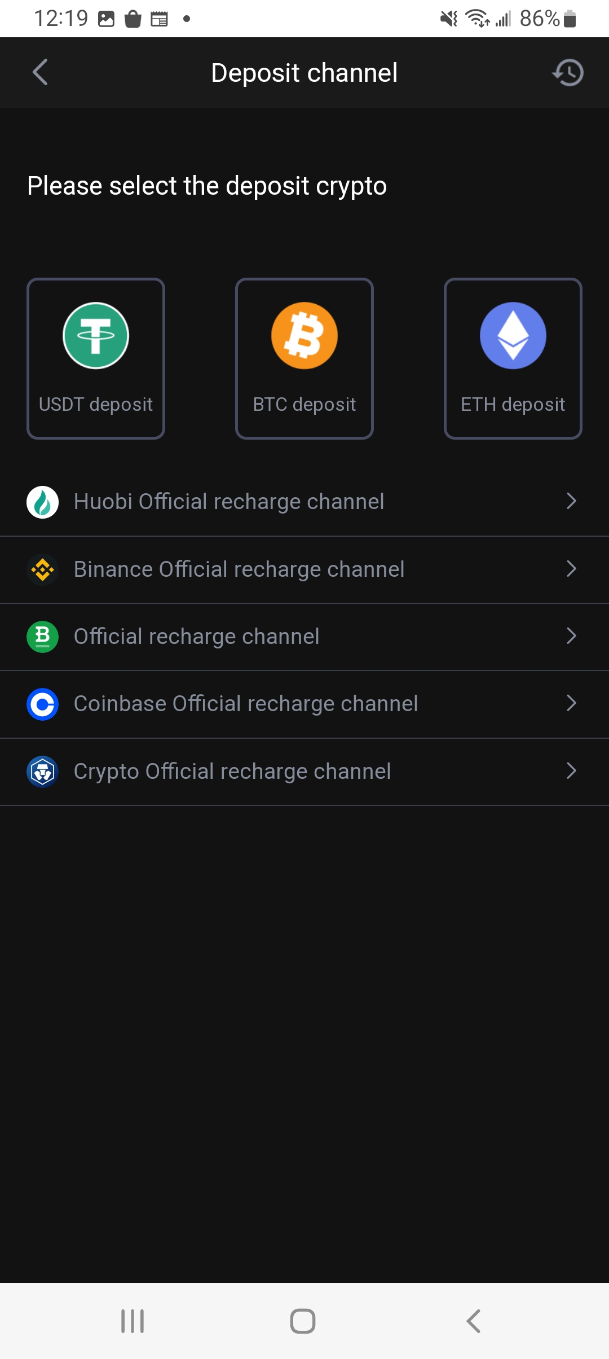The height and width of the screenshot is (1359, 609).
Task: Tap the green Tether USDT logo
Action: point(96,336)
